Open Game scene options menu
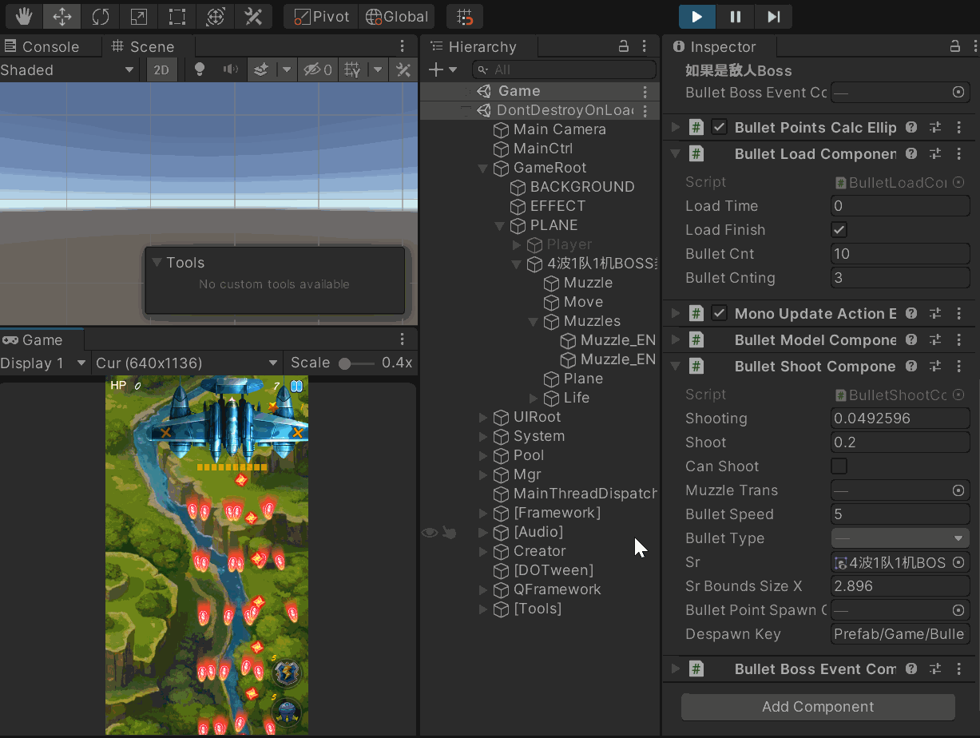Image resolution: width=980 pixels, height=738 pixels. click(645, 91)
